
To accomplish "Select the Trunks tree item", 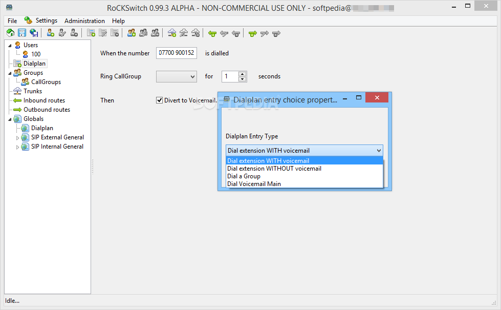I will pyautogui.click(x=33, y=91).
